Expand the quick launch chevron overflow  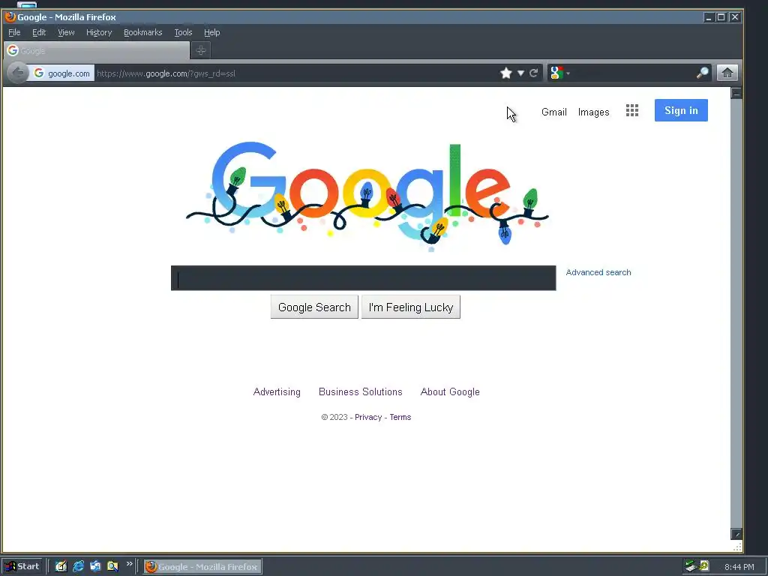(129, 564)
